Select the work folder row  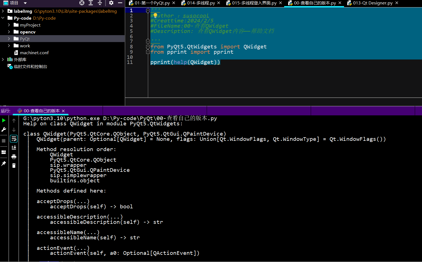62,46
